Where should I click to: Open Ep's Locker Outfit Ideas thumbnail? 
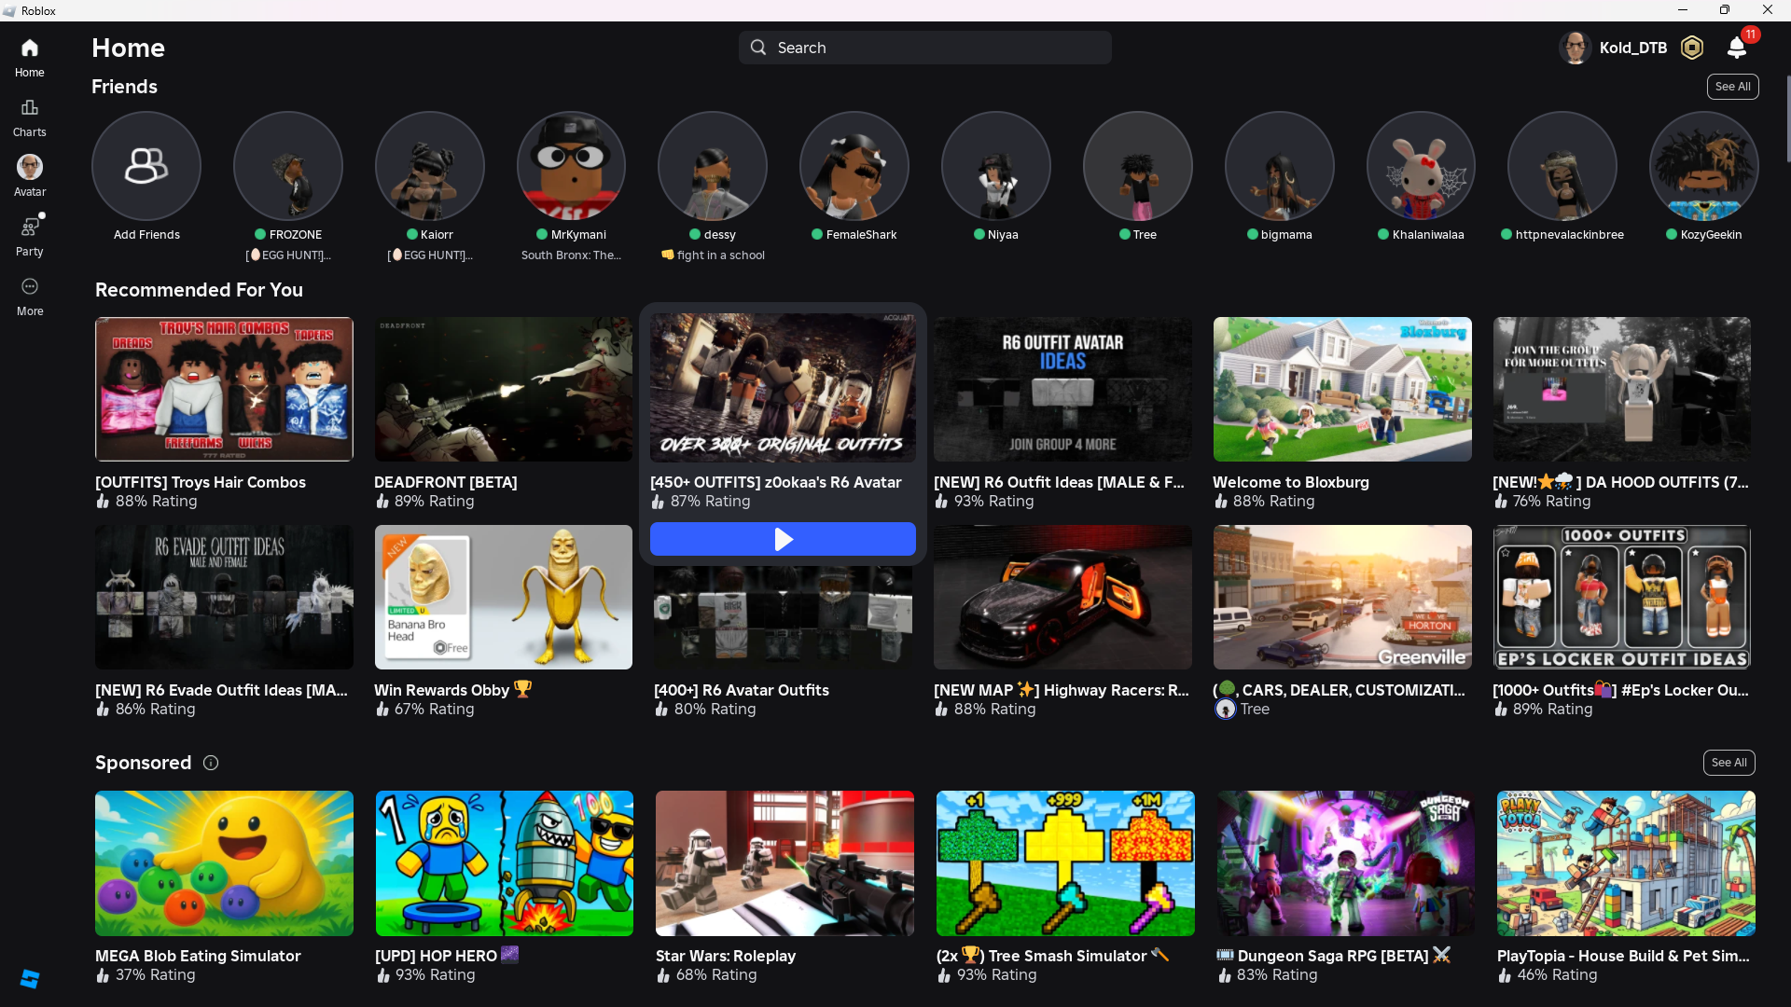(x=1622, y=597)
